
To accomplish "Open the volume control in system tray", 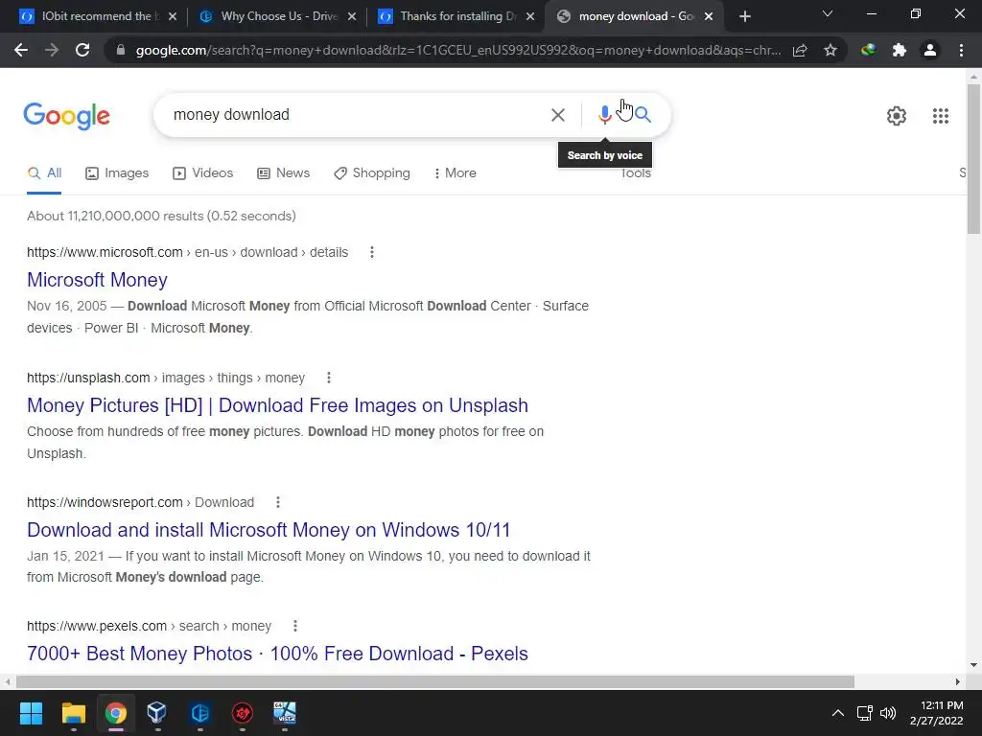I will click(x=887, y=713).
